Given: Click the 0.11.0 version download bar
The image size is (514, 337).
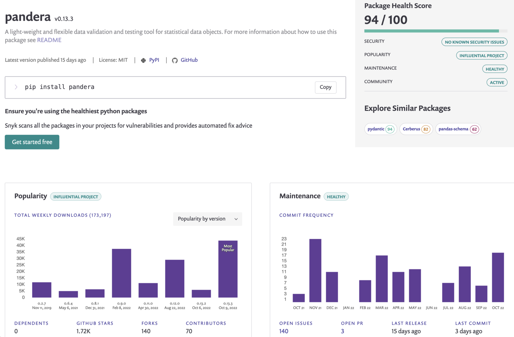Looking at the screenshot, I should [x=148, y=290].
